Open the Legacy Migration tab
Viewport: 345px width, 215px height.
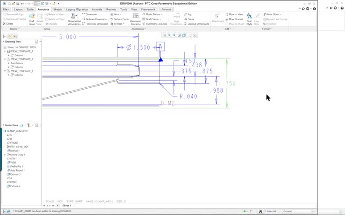[x=77, y=9]
